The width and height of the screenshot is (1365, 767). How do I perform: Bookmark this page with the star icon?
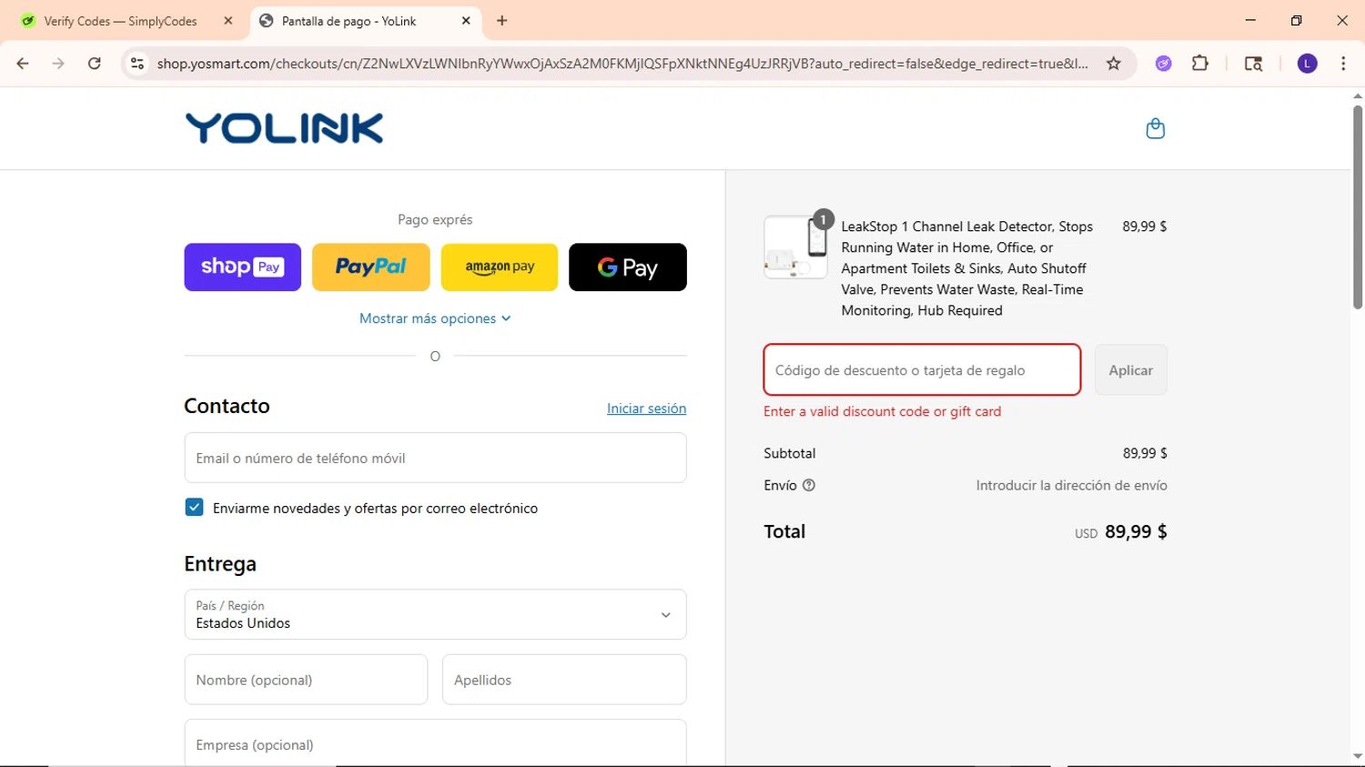(x=1113, y=64)
